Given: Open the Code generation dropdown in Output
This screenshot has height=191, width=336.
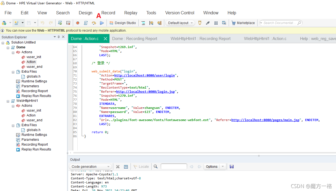Looking at the screenshot, I should tap(90, 167).
